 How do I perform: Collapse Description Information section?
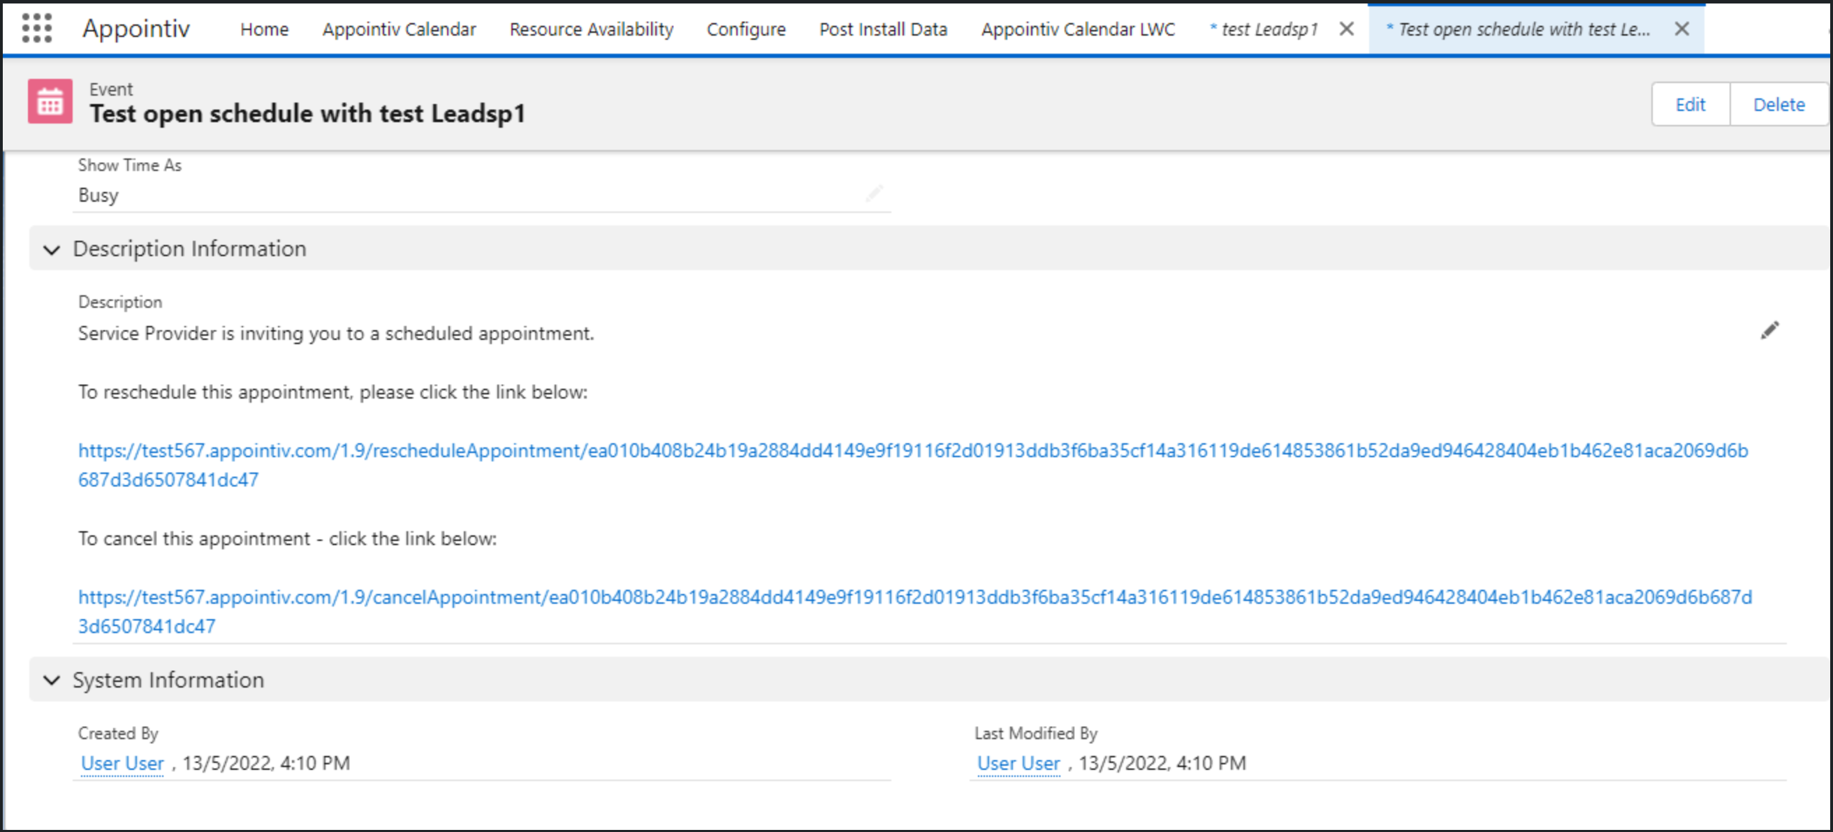(x=51, y=250)
